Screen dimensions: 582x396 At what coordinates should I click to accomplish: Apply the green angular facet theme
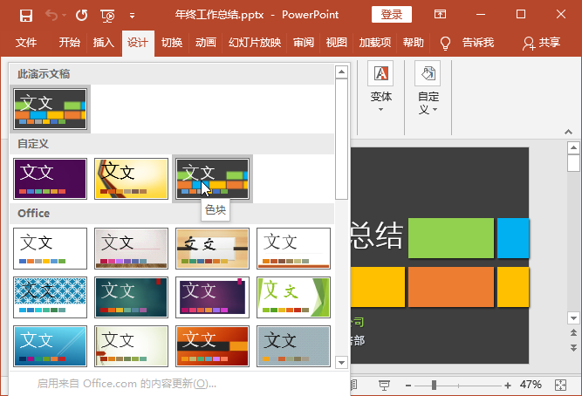click(293, 297)
